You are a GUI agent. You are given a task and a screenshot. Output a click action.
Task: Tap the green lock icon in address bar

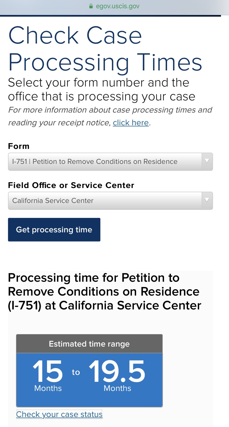(91, 6)
